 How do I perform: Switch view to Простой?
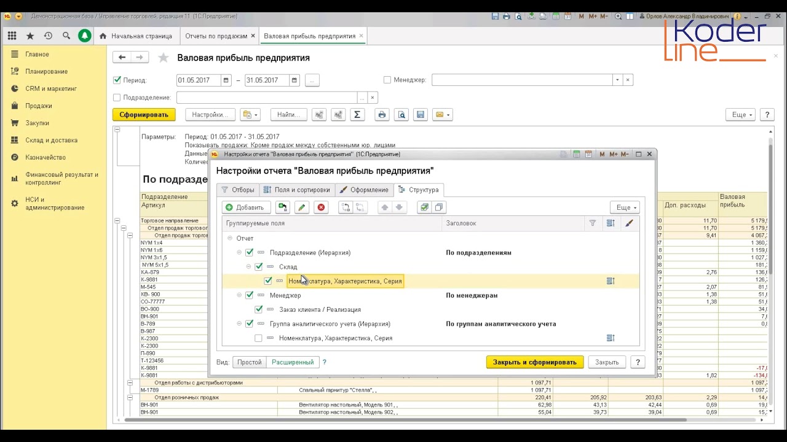tap(250, 362)
